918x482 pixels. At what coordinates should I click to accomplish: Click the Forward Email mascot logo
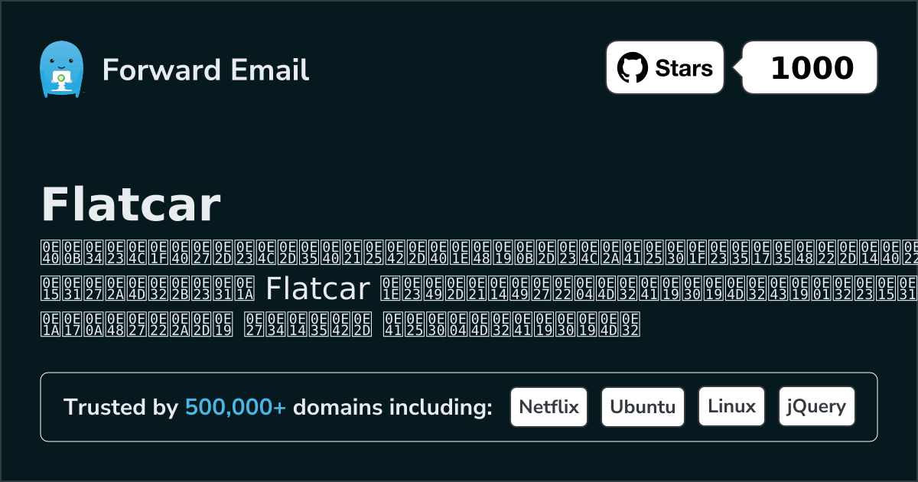coord(60,69)
